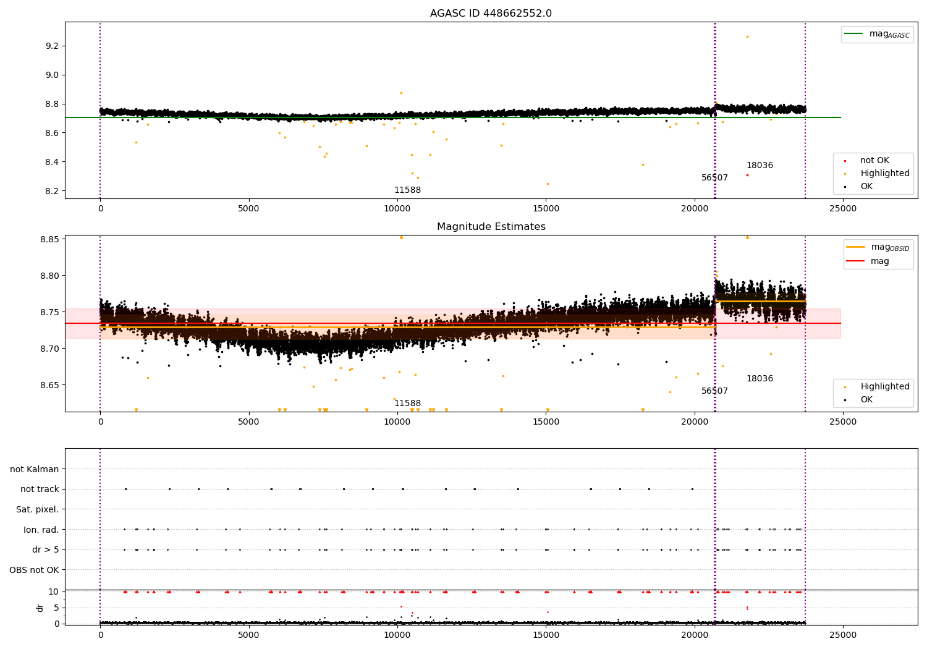Click the green mag AGASC horizontal line in top plot
Image resolution: width=927 pixels, height=649 pixels.
[453, 117]
